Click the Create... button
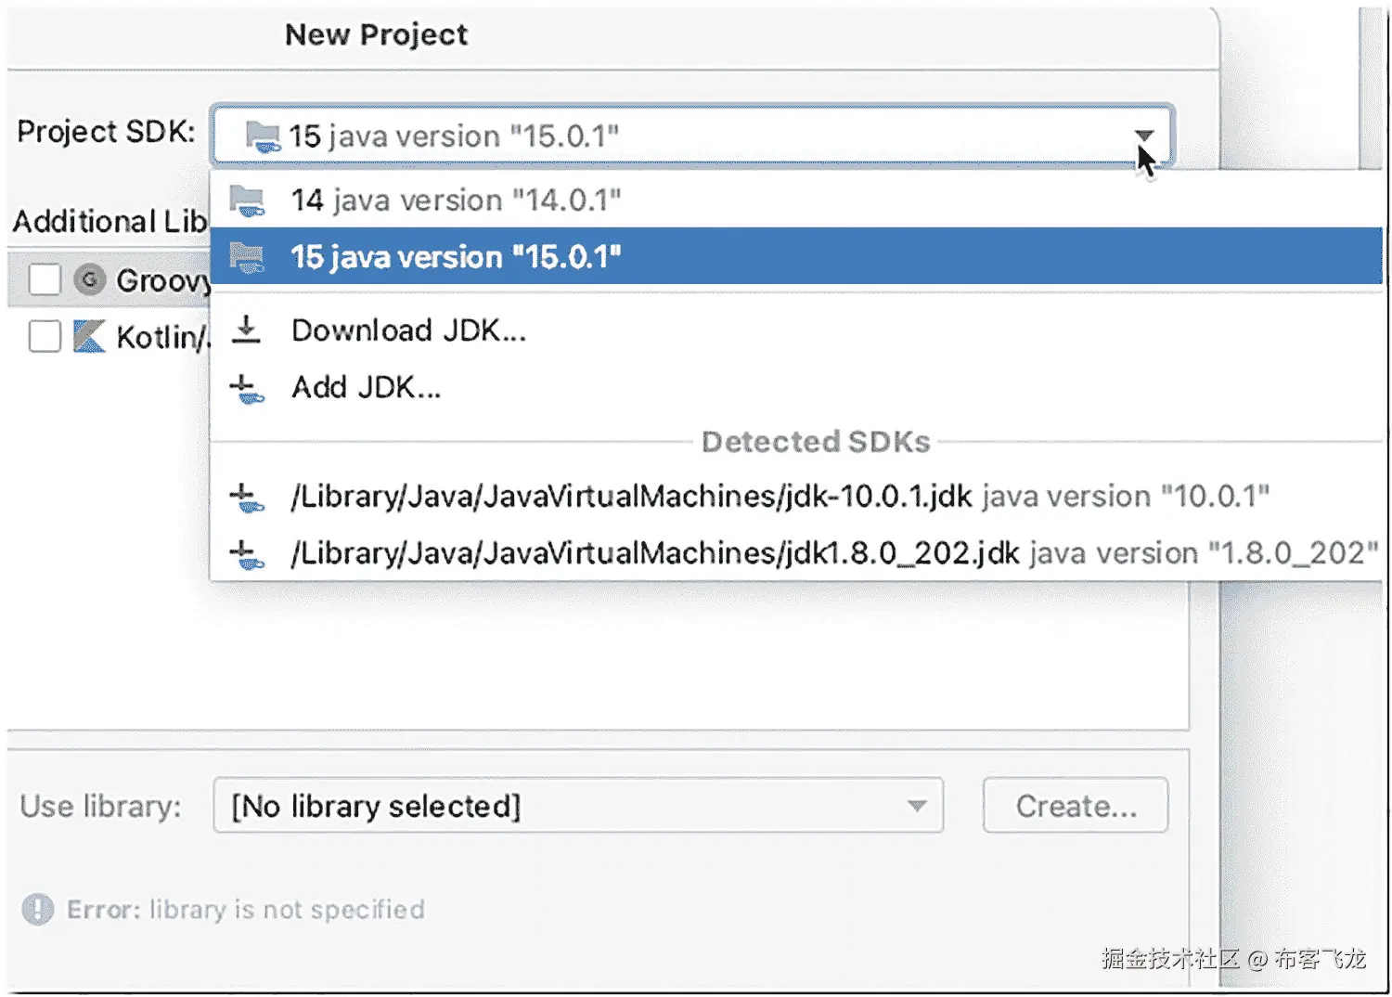Viewport: 1392px width, 997px height. (1075, 806)
